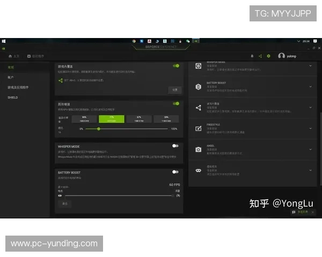
Task: Select the 67% render resolution option
Action: point(139,118)
